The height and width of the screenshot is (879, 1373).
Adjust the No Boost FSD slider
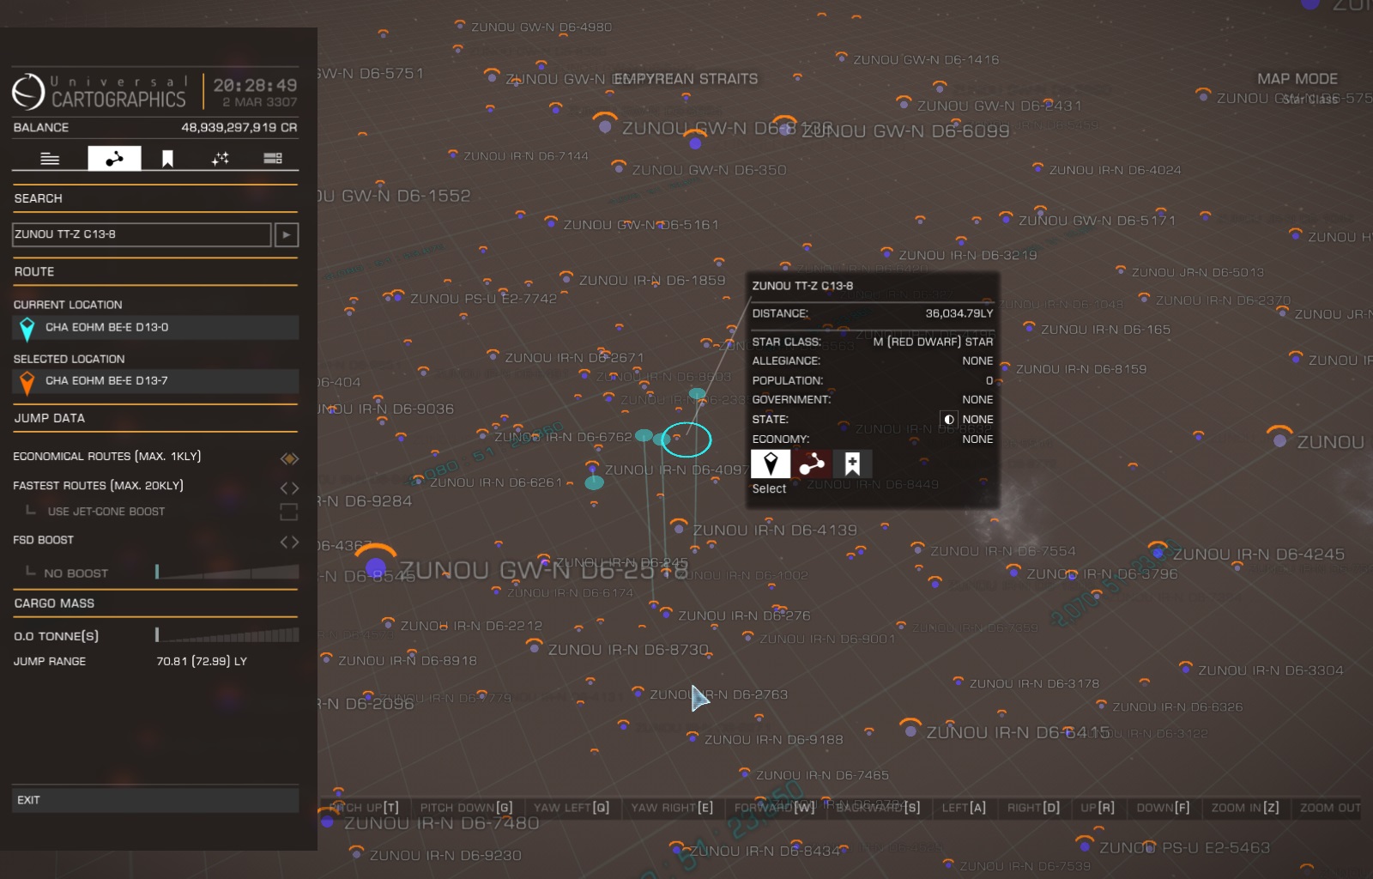pos(227,572)
